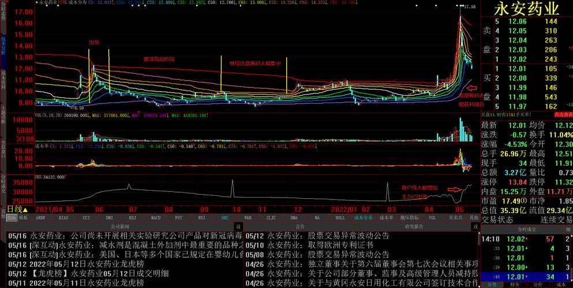Select the 指标 tab
573x288 pixels.
click(x=12, y=218)
